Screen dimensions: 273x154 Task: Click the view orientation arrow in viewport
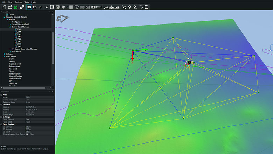point(62,19)
